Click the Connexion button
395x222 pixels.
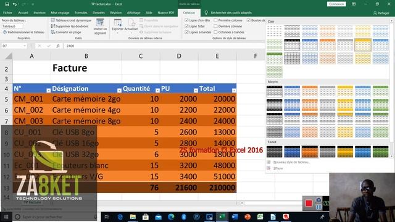pyautogui.click(x=336, y=4)
